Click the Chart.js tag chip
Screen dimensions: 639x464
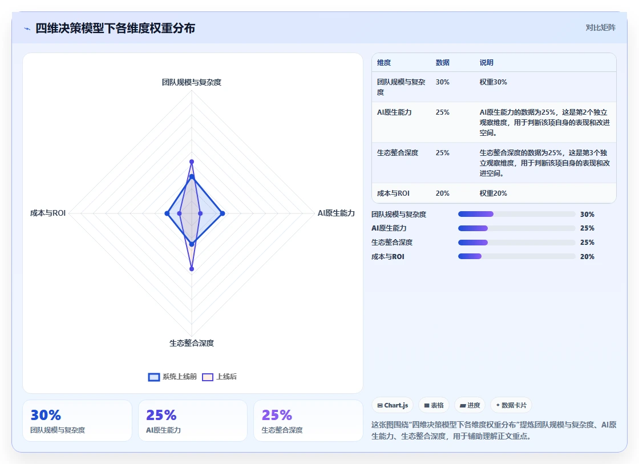point(393,405)
